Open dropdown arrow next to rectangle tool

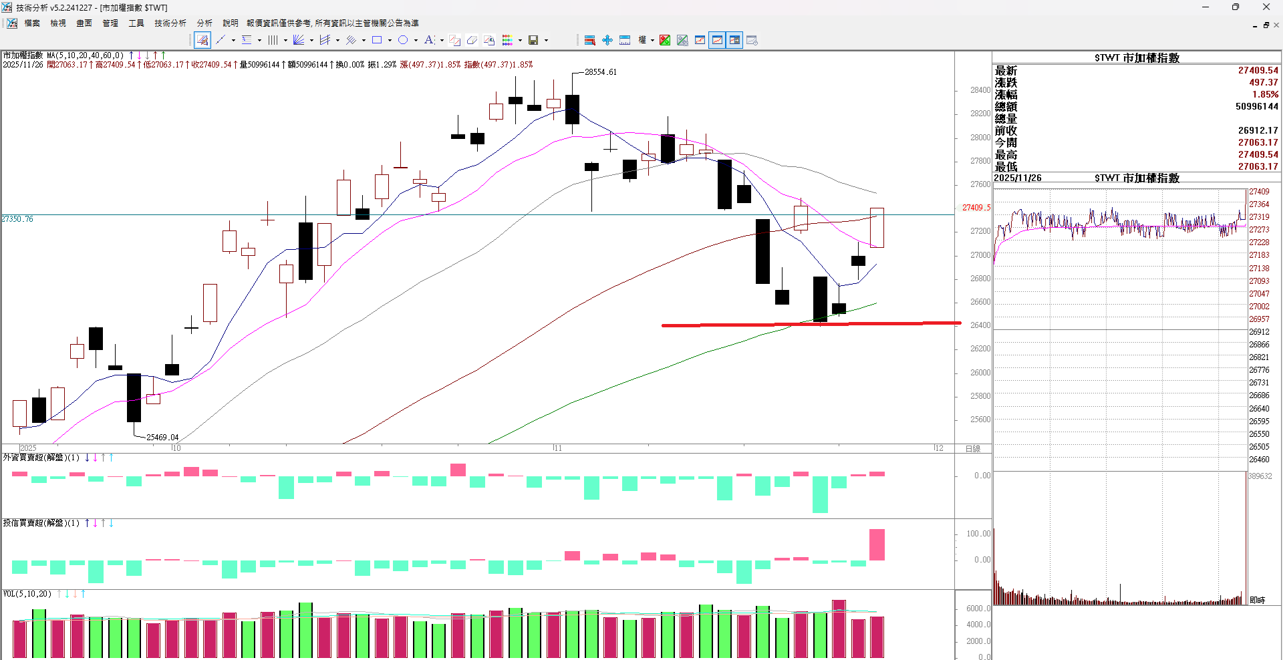click(x=390, y=40)
